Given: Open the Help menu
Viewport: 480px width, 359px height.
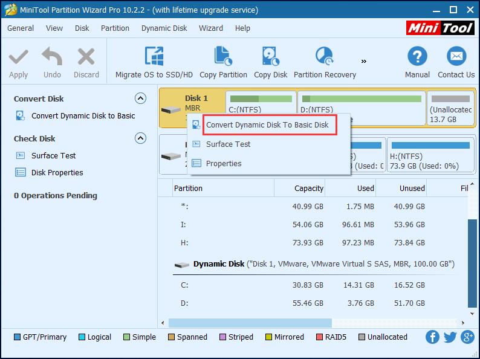Looking at the screenshot, I should 242,28.
